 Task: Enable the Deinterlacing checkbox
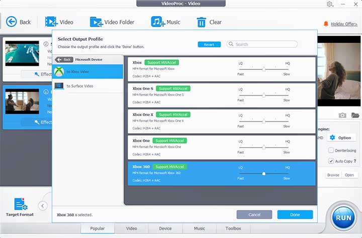[x=331, y=150]
